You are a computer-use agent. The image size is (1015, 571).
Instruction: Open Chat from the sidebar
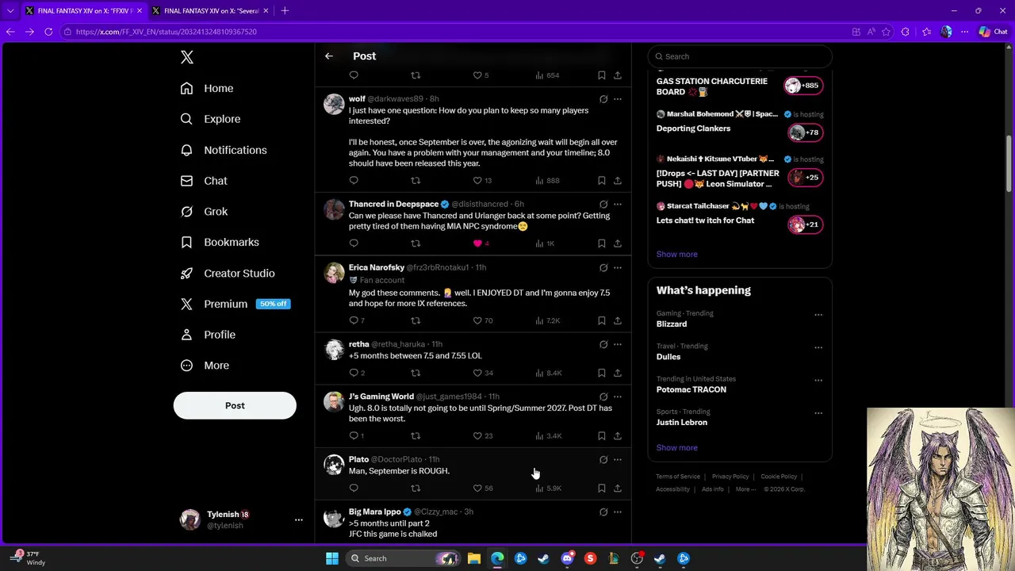pyautogui.click(x=204, y=181)
